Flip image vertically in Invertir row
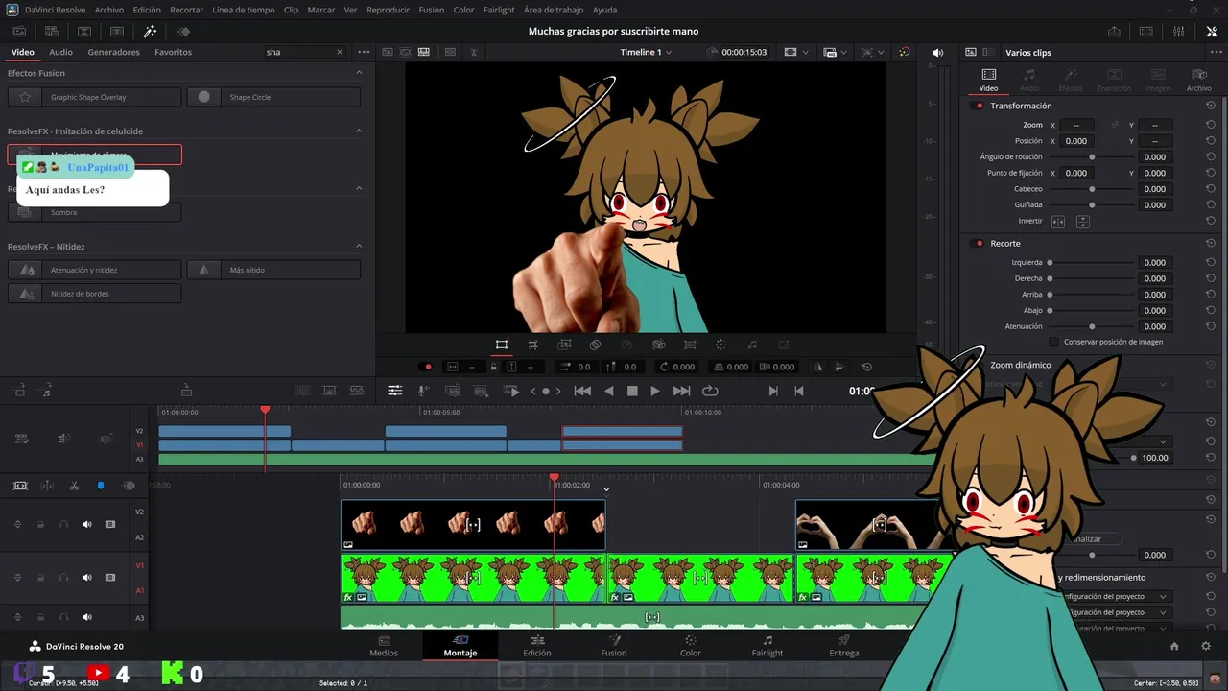Viewport: 1228px width, 691px height. coord(1082,222)
